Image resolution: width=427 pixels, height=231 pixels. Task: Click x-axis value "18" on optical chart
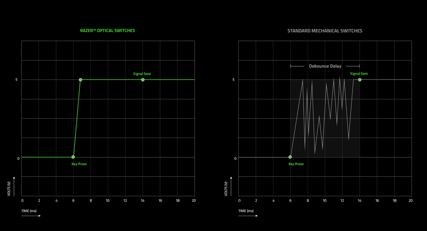(178, 201)
